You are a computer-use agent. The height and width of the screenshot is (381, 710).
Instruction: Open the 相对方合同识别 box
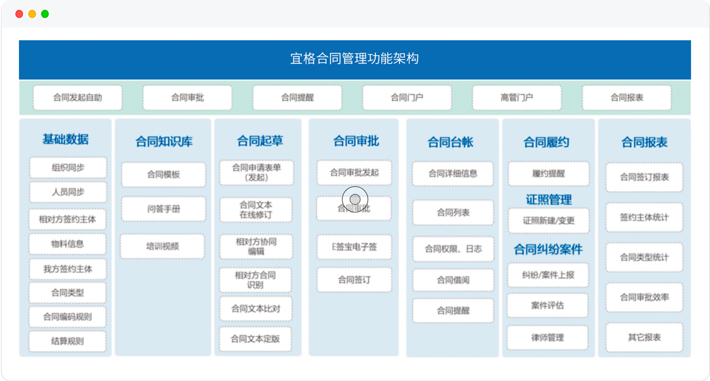[x=256, y=280]
